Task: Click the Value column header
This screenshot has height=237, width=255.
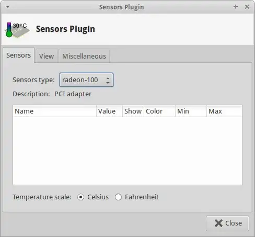Action: (x=109, y=111)
